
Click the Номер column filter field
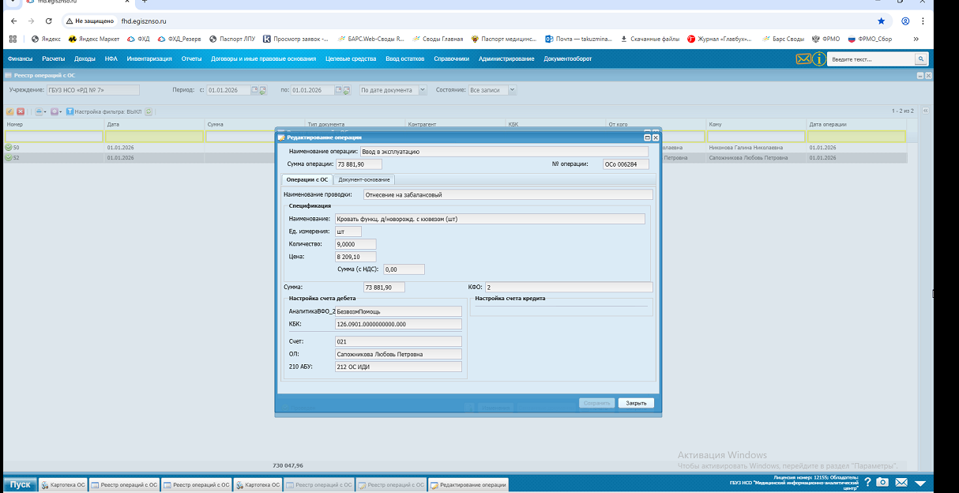point(54,137)
